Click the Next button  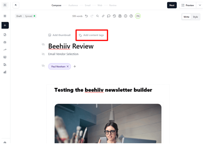(x=172, y=5)
